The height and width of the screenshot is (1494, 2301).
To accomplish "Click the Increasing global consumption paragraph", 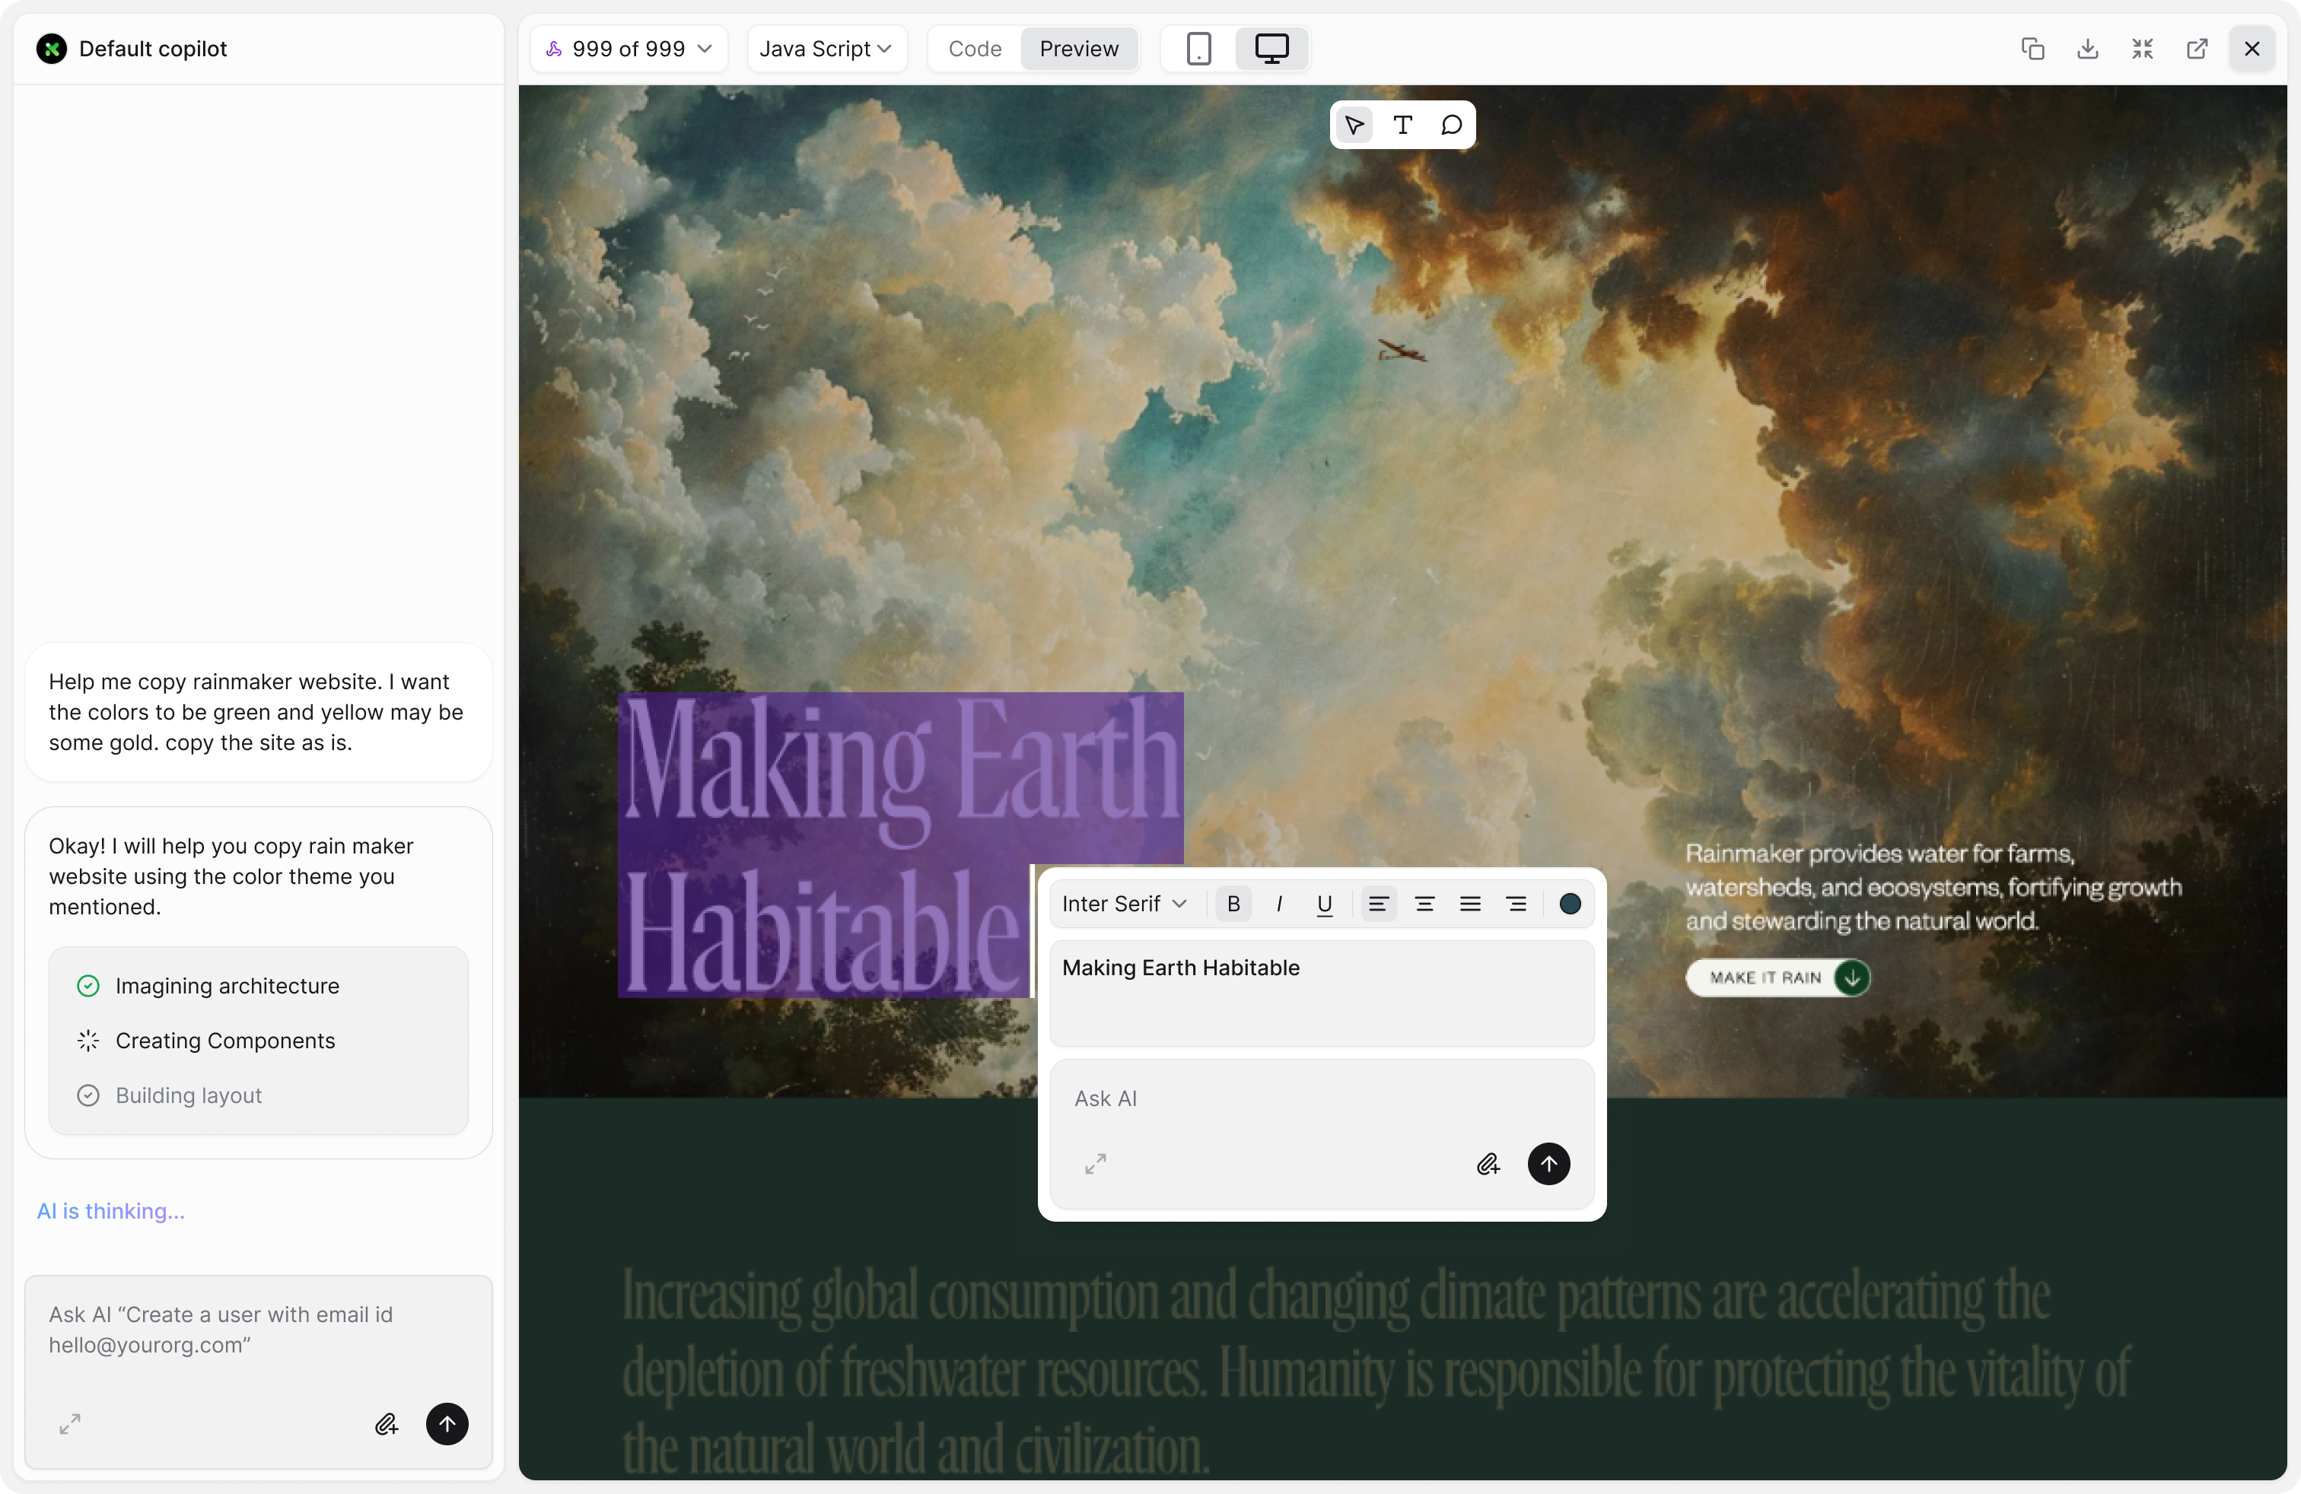I will 1376,1372.
